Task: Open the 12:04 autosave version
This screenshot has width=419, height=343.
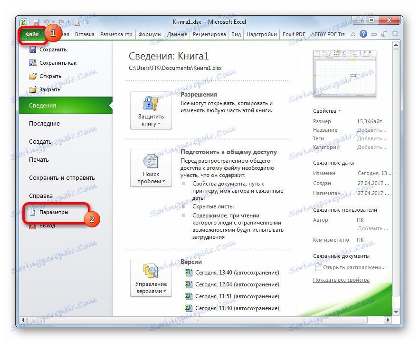Action: (x=232, y=284)
